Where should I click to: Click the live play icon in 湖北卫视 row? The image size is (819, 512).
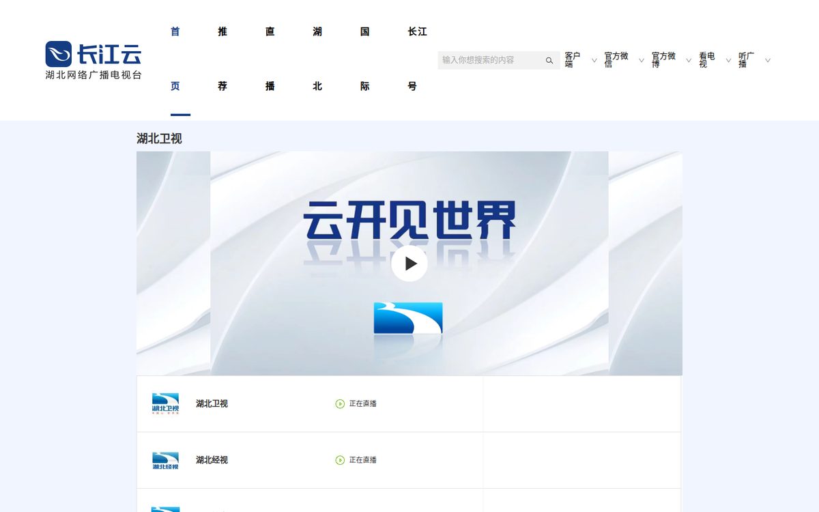340,403
